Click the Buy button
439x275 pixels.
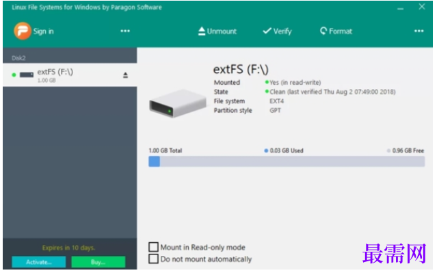click(98, 262)
